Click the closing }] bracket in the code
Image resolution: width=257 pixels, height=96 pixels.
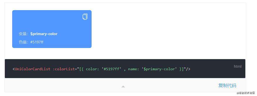[181, 69]
